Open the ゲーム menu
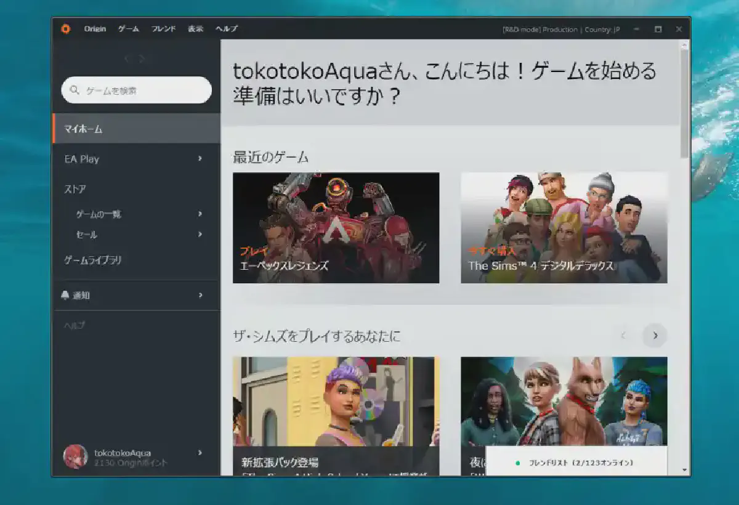739x505 pixels. click(129, 28)
